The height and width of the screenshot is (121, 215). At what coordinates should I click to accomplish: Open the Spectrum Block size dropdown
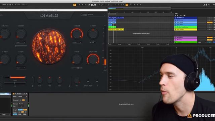coord(23,96)
